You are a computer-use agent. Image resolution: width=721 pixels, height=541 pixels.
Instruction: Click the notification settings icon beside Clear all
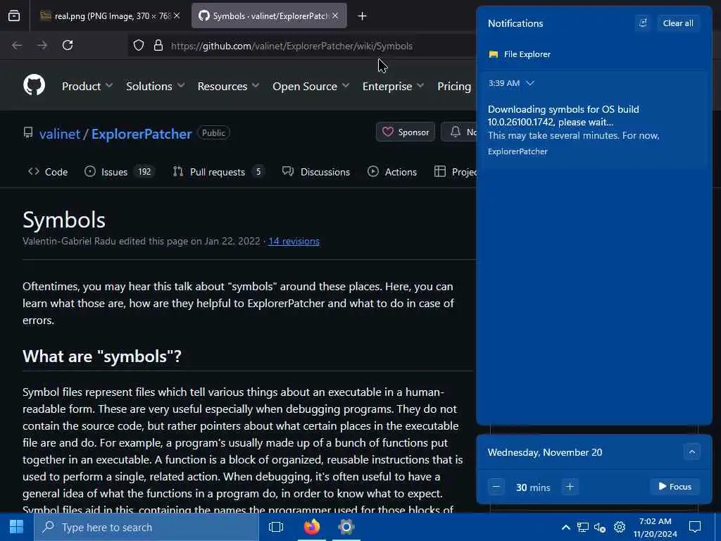pos(643,23)
